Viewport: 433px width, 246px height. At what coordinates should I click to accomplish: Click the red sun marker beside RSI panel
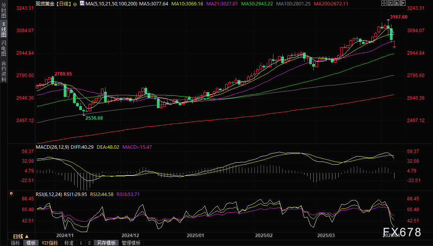coord(11,194)
